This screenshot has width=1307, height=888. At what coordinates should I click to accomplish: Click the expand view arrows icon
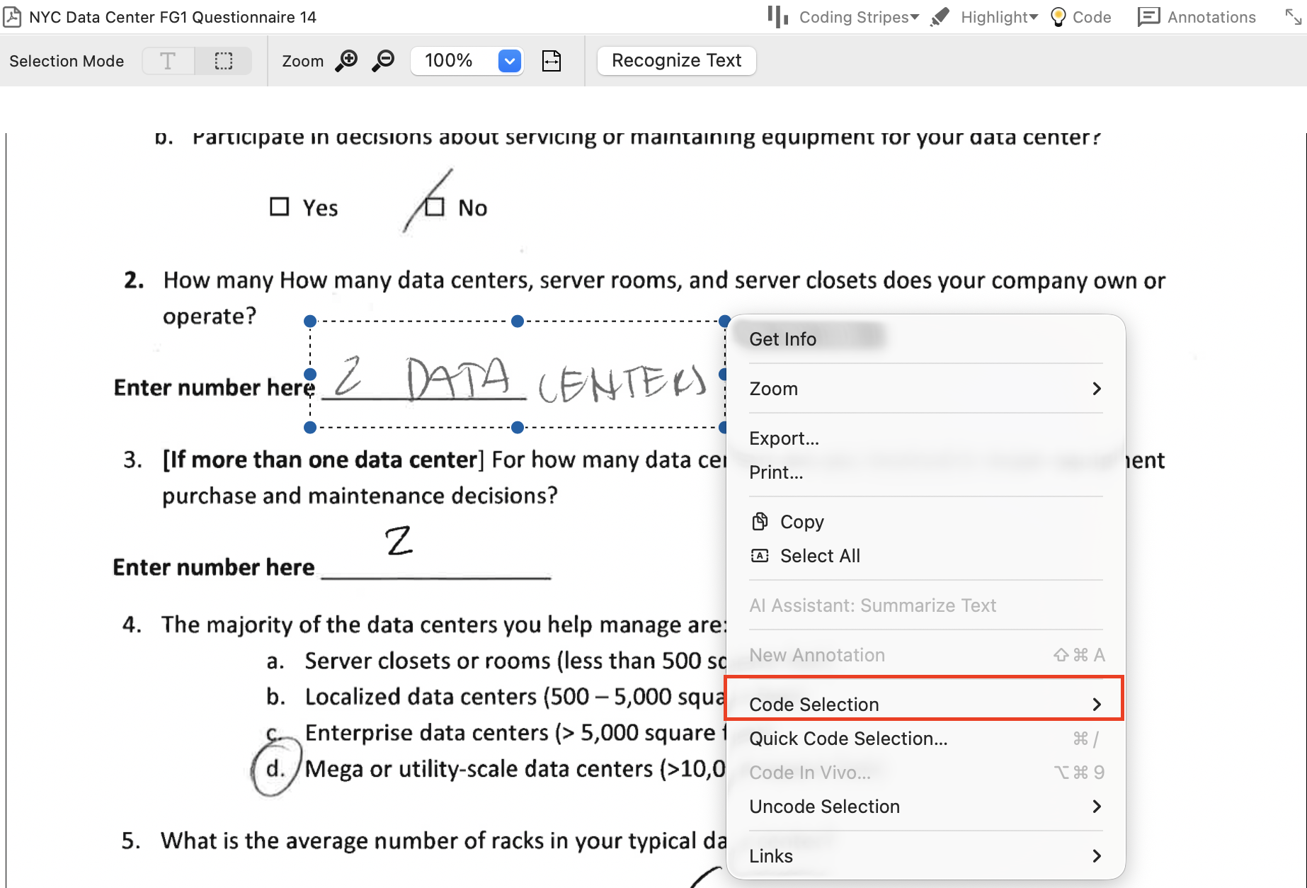(x=1294, y=16)
